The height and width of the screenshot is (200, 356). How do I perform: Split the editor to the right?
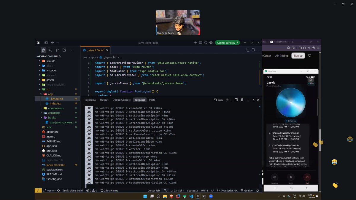point(253,50)
